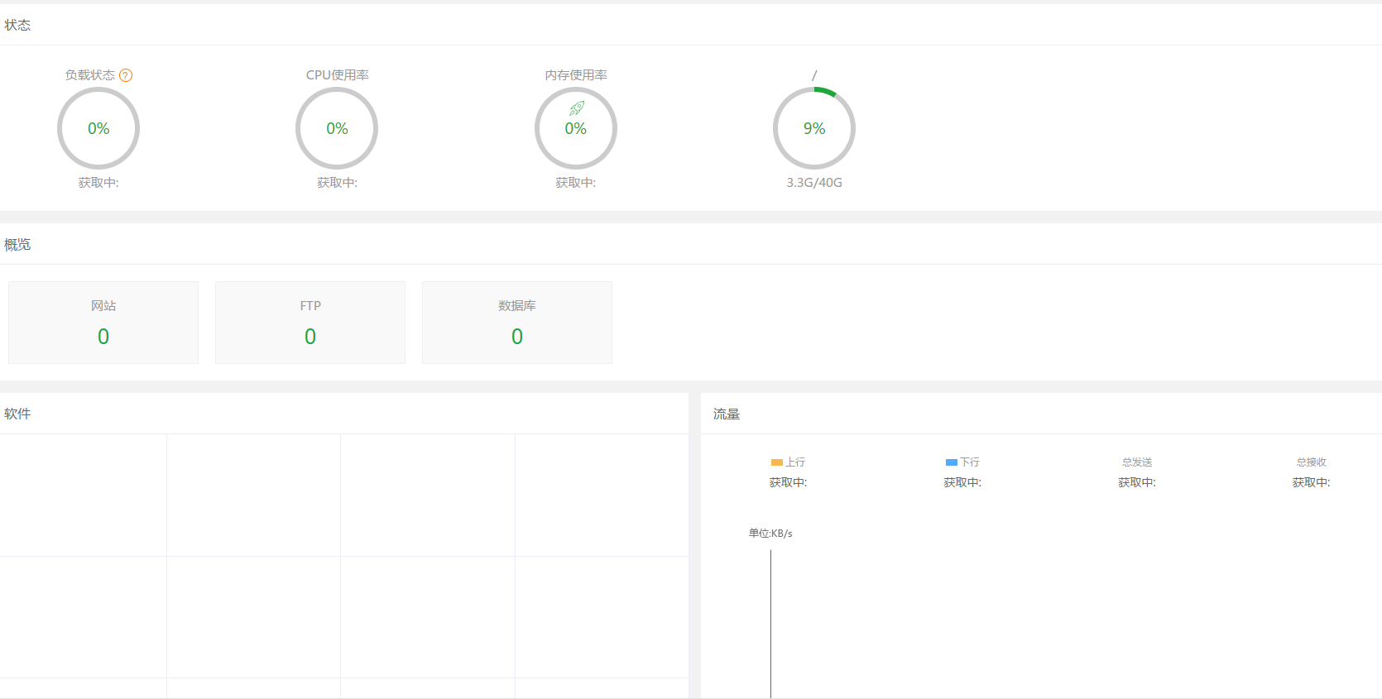Viewport: 1382px width, 699px height.
Task: Select the 软件 panel header
Action: [17, 414]
